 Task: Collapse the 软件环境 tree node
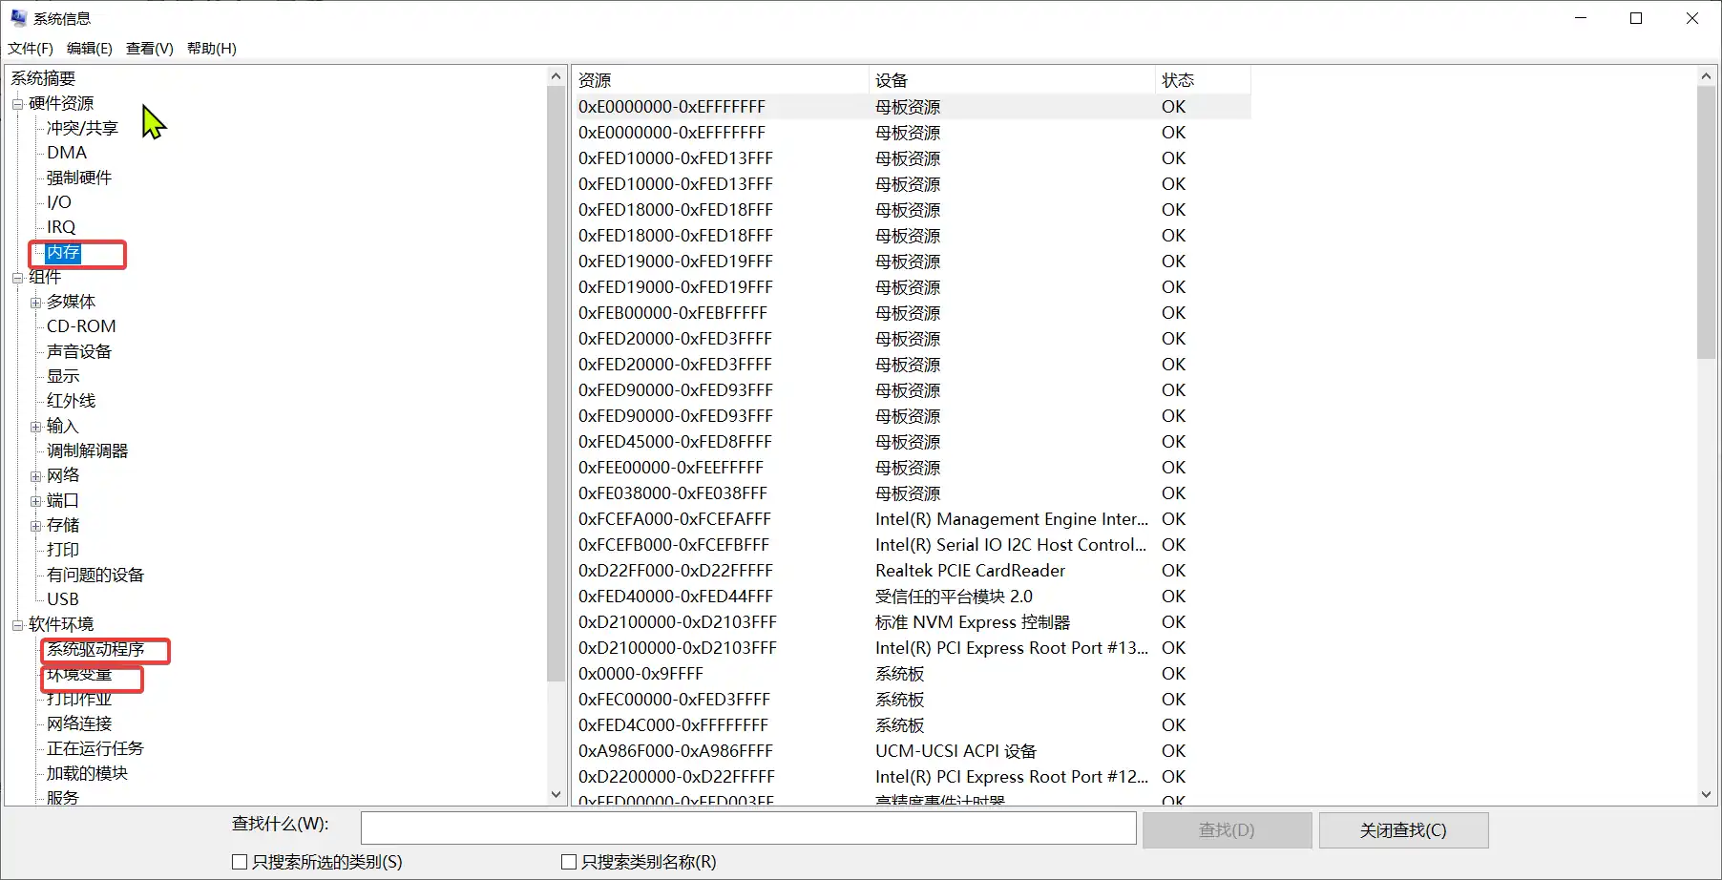(17, 625)
